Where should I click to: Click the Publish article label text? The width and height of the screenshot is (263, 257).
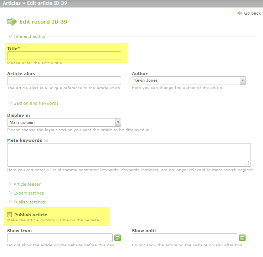(31, 215)
